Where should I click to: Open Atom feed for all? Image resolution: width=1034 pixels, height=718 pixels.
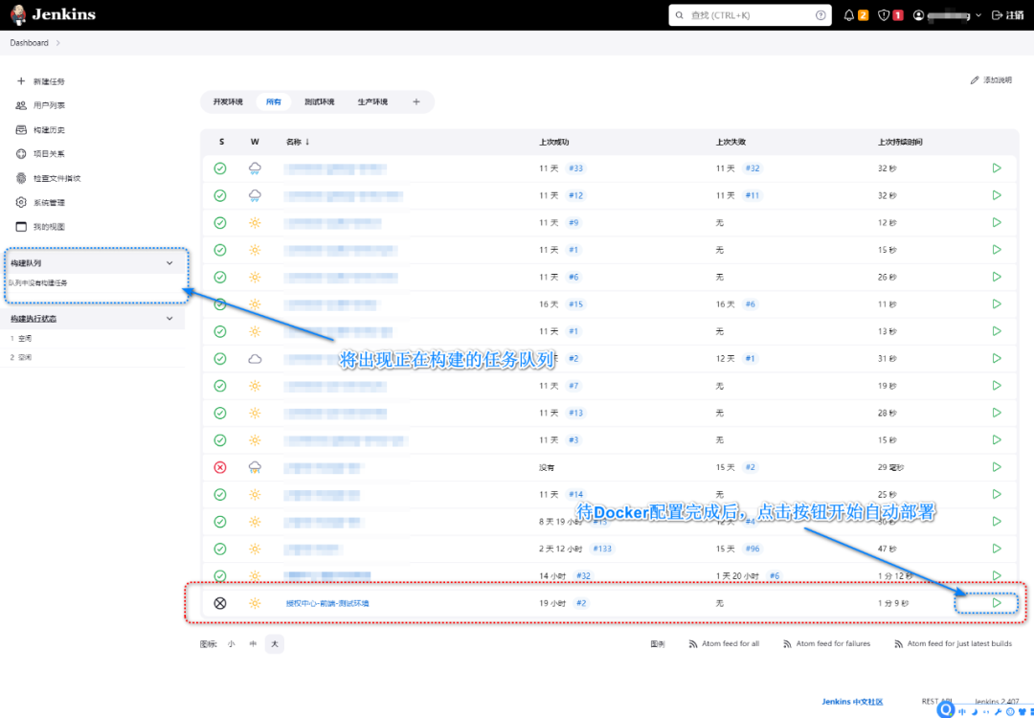(724, 643)
